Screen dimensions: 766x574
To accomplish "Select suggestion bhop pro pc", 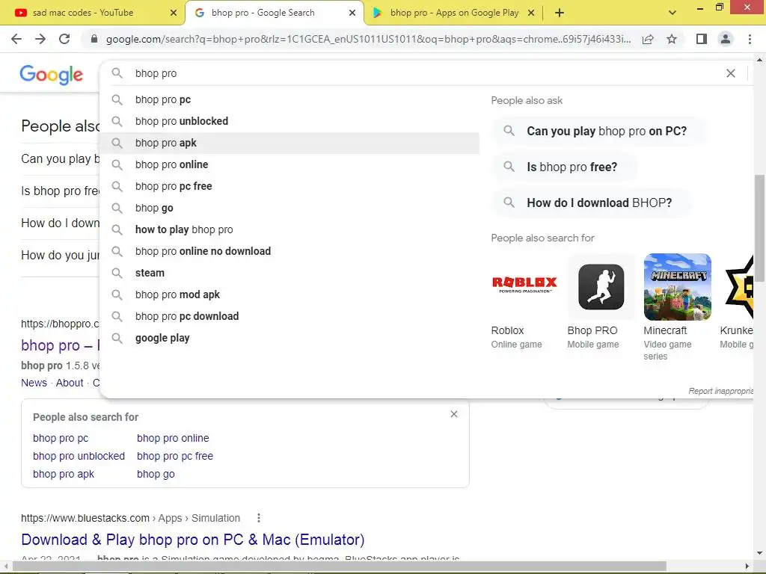I will [289, 99].
